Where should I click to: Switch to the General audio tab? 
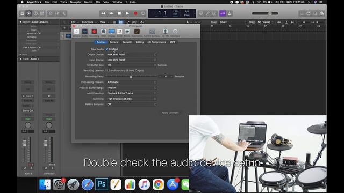(114, 42)
